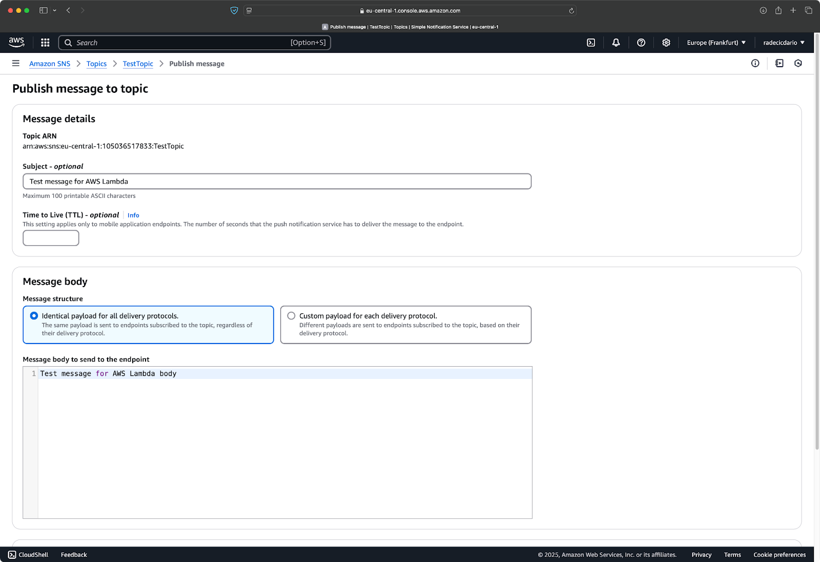Open the radecicdario account menu
The height and width of the screenshot is (562, 820).
[784, 43]
